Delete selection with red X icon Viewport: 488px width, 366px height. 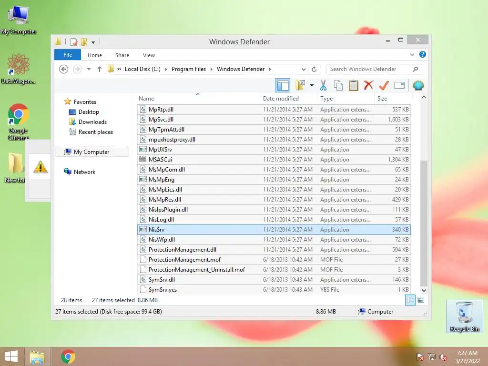368,85
